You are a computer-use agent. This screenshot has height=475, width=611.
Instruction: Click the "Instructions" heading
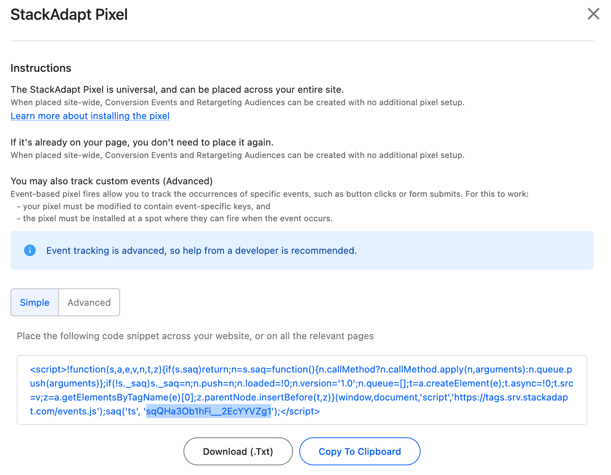tap(41, 68)
